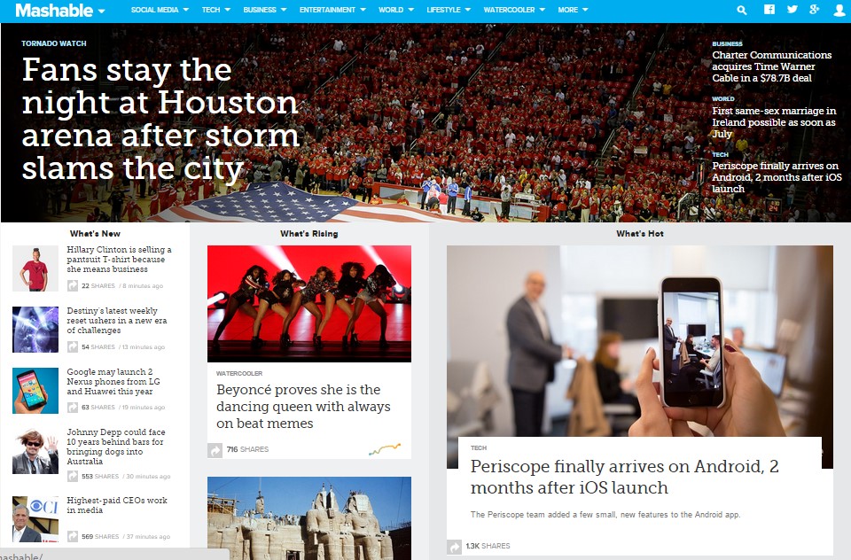
Task: Select the What's New column heading
Action: 95,233
